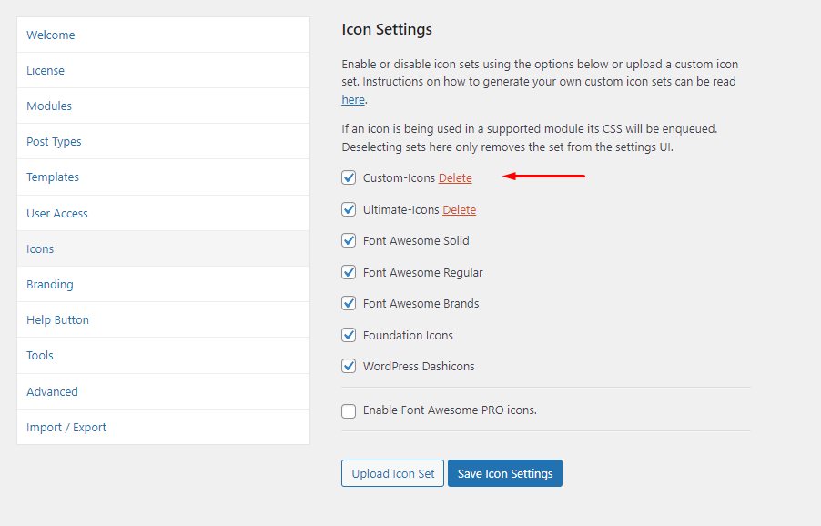Uncheck WordPress Dashicons
Viewport: 821px width, 526px height.
click(x=349, y=366)
